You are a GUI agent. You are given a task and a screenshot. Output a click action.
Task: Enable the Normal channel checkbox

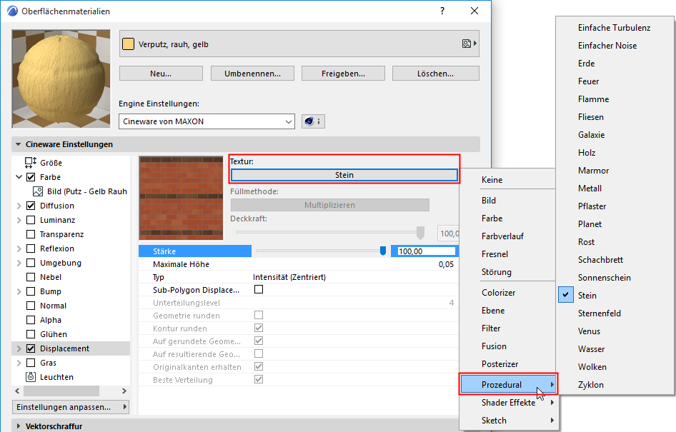[x=31, y=306]
